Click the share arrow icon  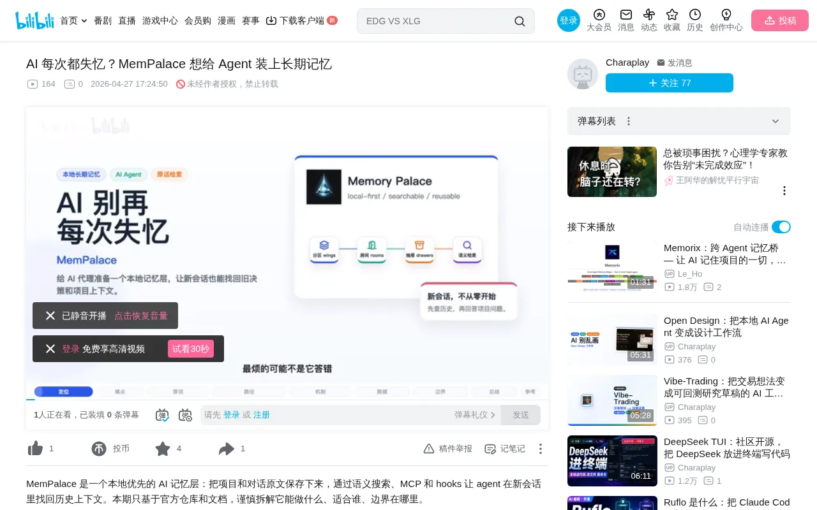tap(227, 449)
